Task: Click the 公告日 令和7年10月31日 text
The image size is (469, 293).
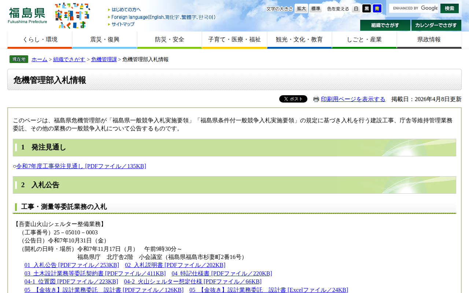Action: click(64, 241)
